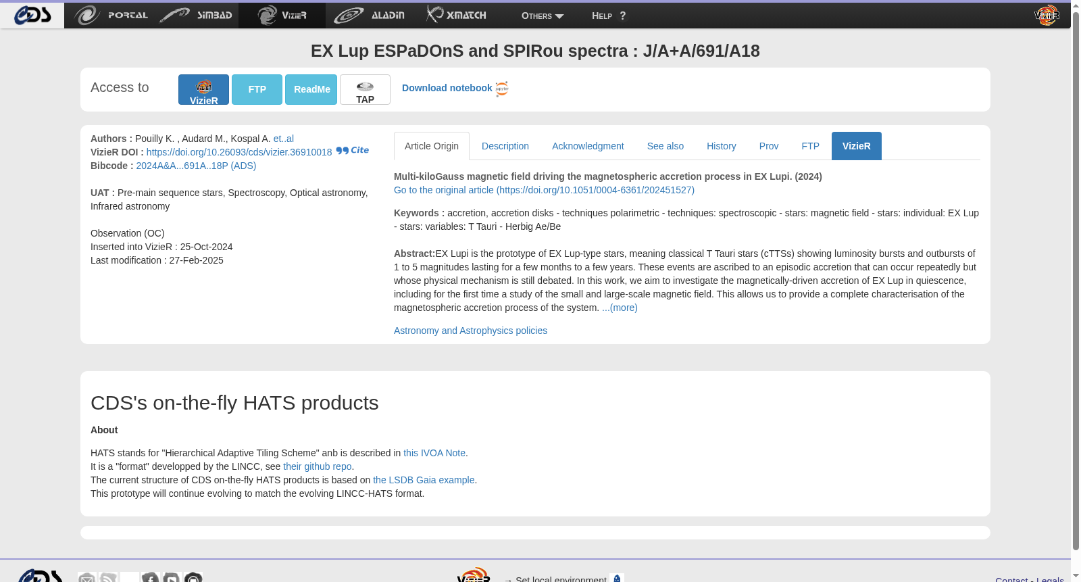Open the Help menu item
This screenshot has height=582, width=1081.
609,16
